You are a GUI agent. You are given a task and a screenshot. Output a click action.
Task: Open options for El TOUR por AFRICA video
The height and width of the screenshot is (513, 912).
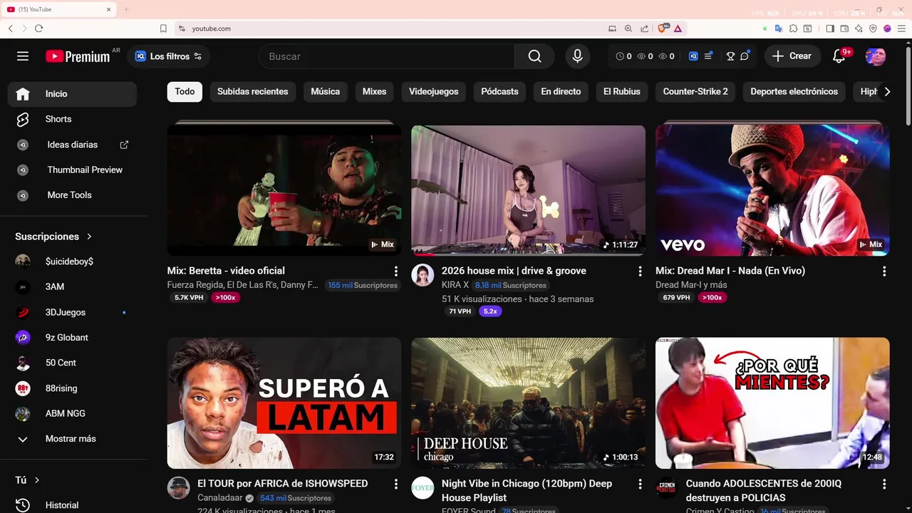[x=396, y=484]
